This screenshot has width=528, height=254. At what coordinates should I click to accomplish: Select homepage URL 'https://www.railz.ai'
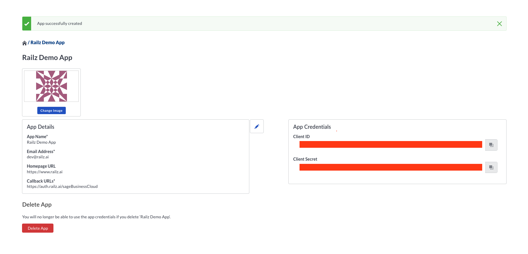(45, 172)
